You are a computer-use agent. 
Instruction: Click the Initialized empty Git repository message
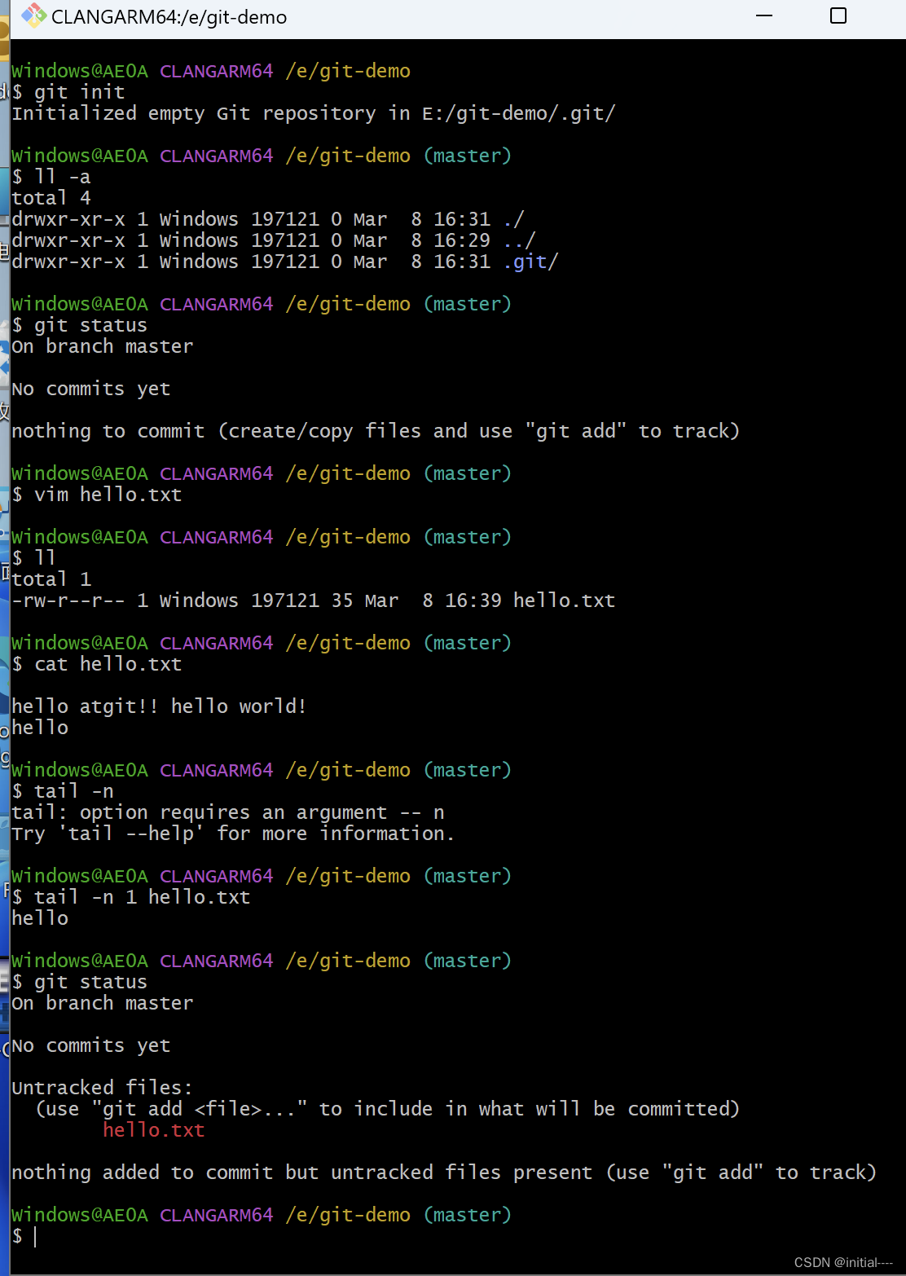tap(314, 112)
